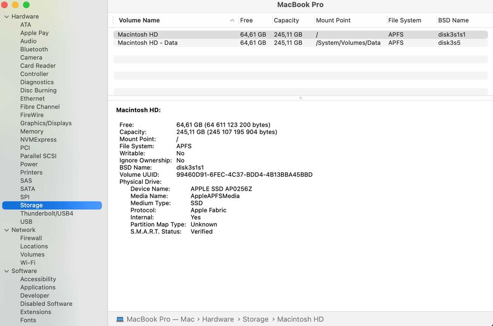Click Macintosh HD in the path bar
The image size is (493, 326).
[300, 320]
